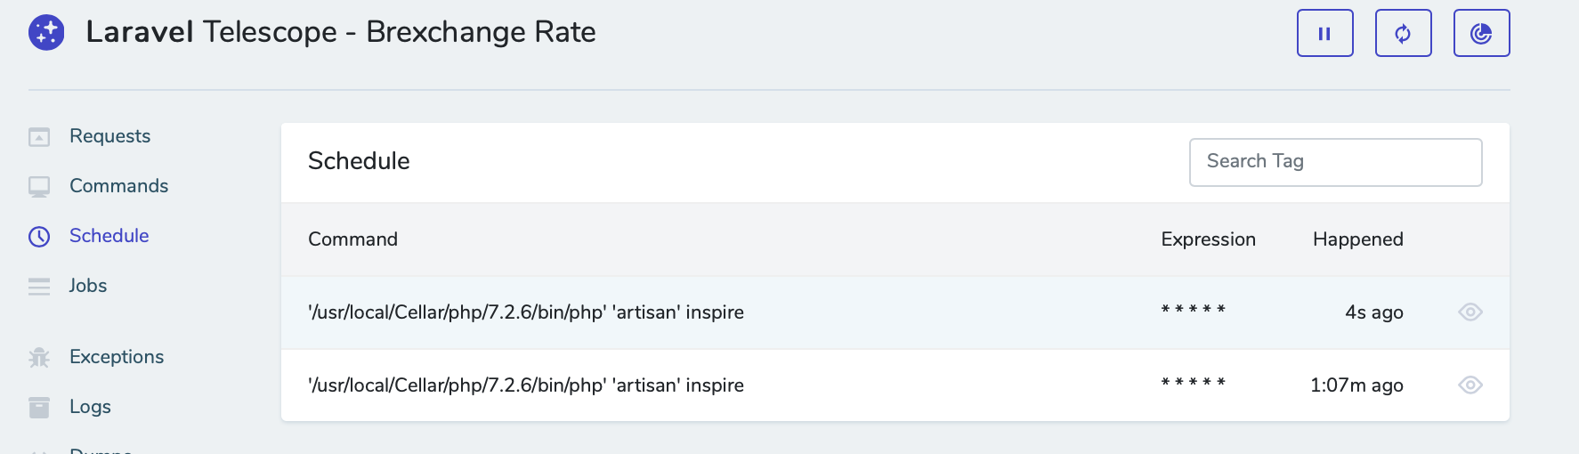This screenshot has width=1579, height=454.
Task: Go to the Commands page
Action: tap(118, 186)
